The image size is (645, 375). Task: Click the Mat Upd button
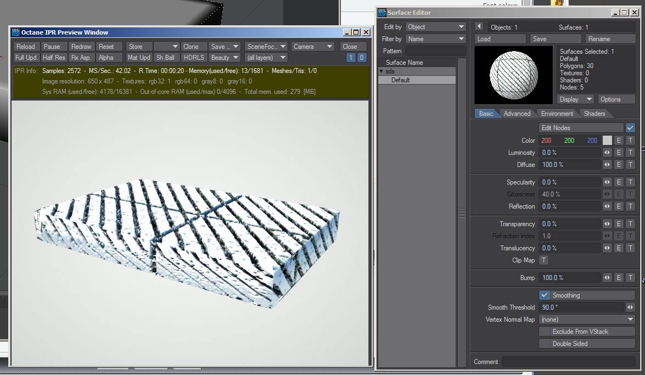(139, 58)
